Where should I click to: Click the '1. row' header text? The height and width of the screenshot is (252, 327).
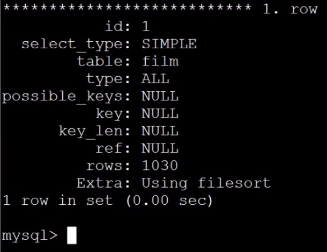[290, 9]
